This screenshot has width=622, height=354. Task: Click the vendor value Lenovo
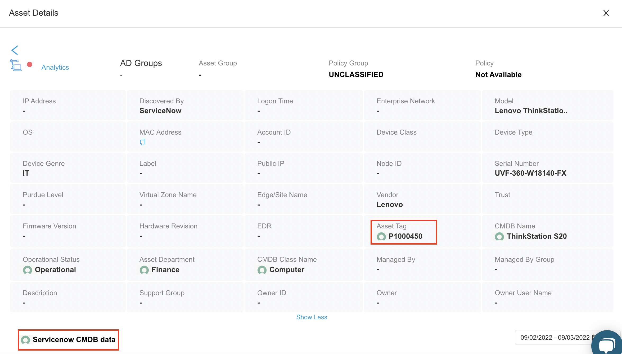pos(390,205)
